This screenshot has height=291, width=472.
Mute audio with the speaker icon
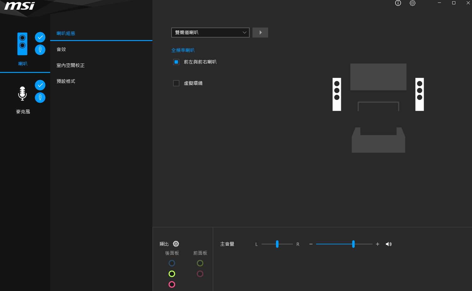click(x=389, y=244)
